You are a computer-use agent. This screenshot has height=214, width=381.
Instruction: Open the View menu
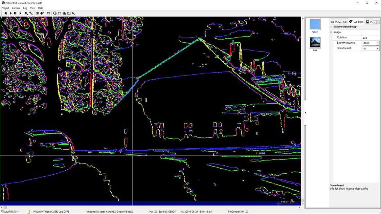pyautogui.click(x=33, y=8)
